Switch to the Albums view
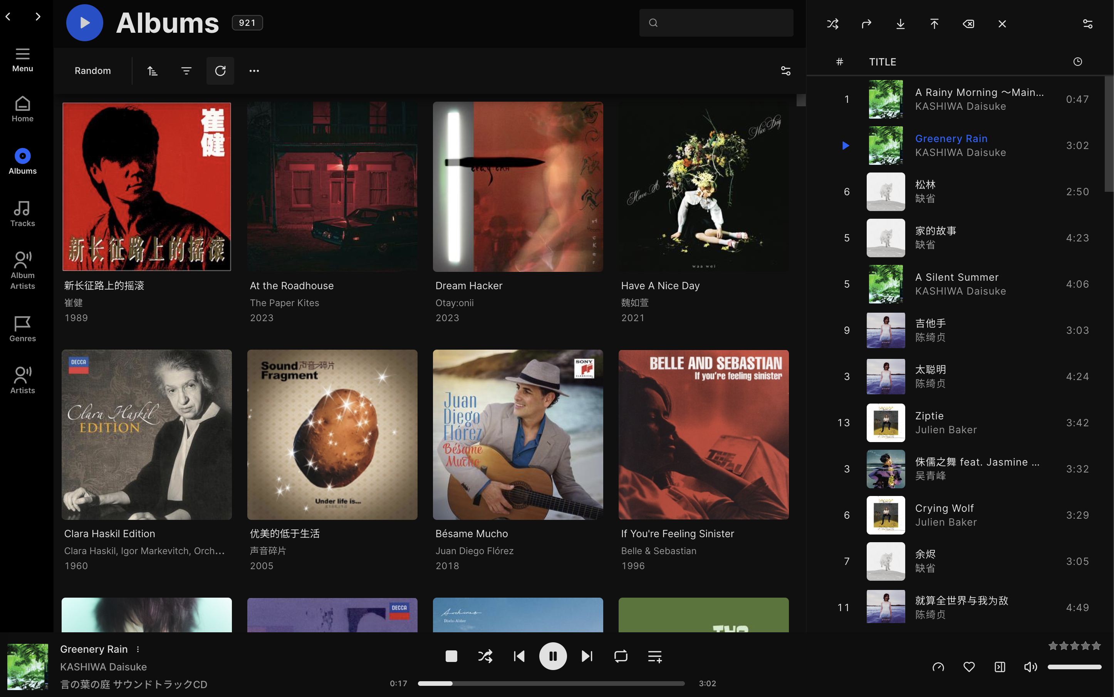The width and height of the screenshot is (1114, 697). click(22, 161)
